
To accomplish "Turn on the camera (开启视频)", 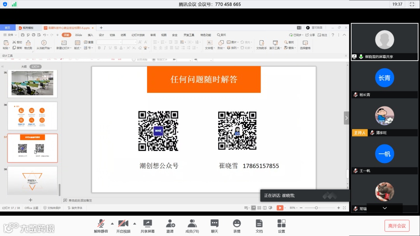I will point(123,226).
